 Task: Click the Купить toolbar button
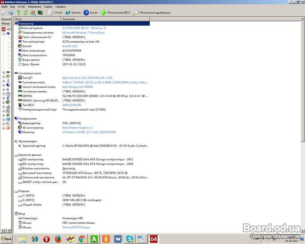click(x=73, y=13)
